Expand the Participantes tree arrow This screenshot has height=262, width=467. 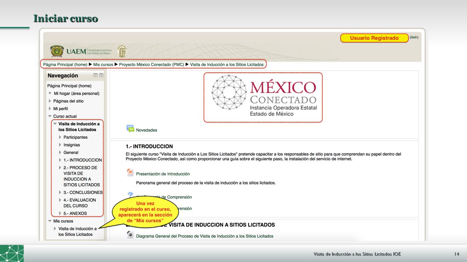[60, 137]
